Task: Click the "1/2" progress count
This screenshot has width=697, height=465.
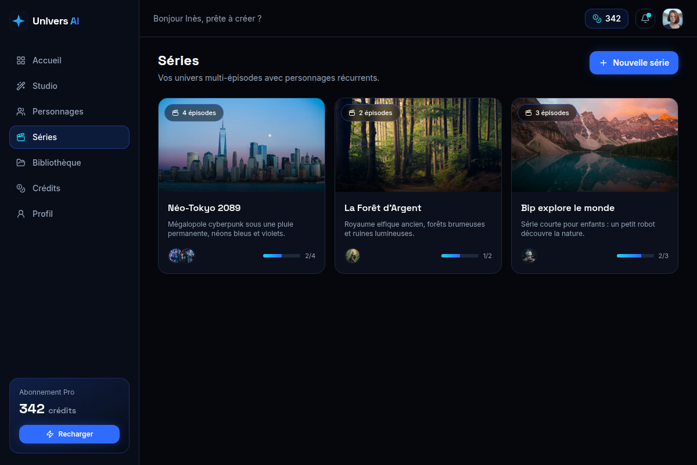Action: (x=487, y=256)
